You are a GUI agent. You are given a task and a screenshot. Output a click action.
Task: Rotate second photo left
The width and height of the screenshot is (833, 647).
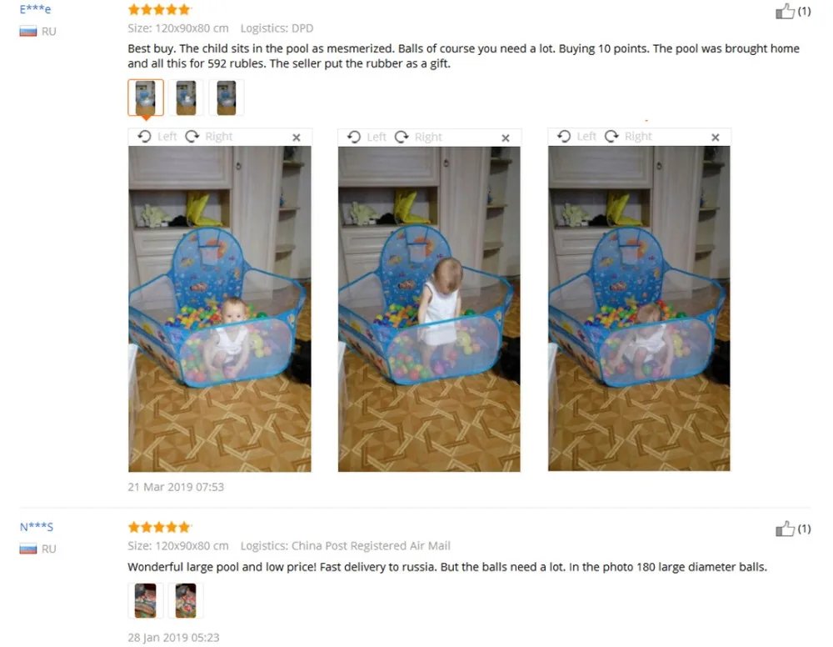(367, 138)
